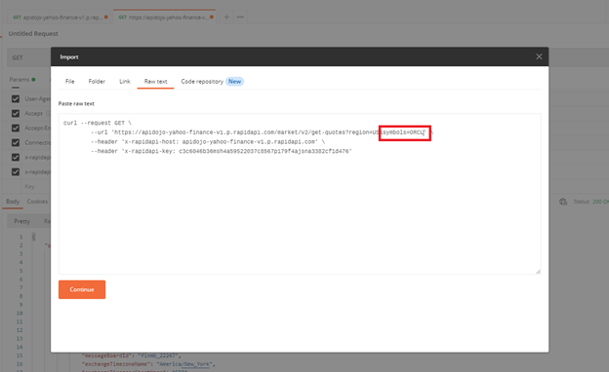Viewport: 609px width, 372px height.
Task: Click the messageBoardId JSON line
Action: pos(132,355)
